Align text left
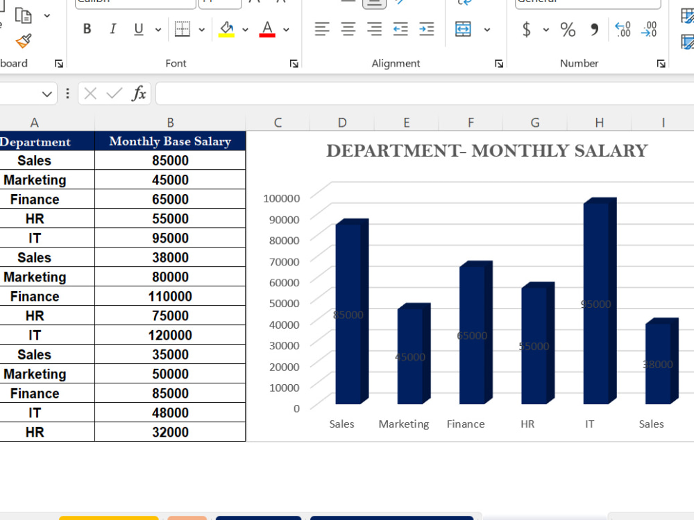Viewport: 694px width, 520px height. [x=322, y=29]
